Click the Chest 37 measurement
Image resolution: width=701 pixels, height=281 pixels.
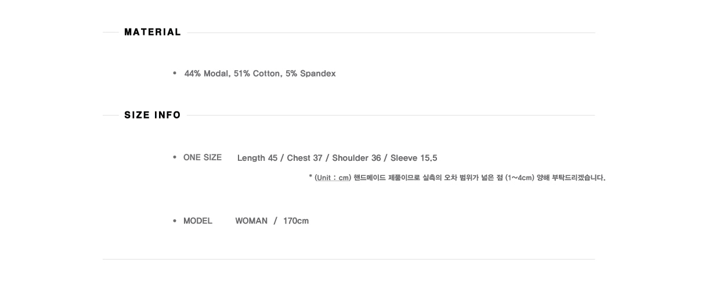tap(305, 158)
